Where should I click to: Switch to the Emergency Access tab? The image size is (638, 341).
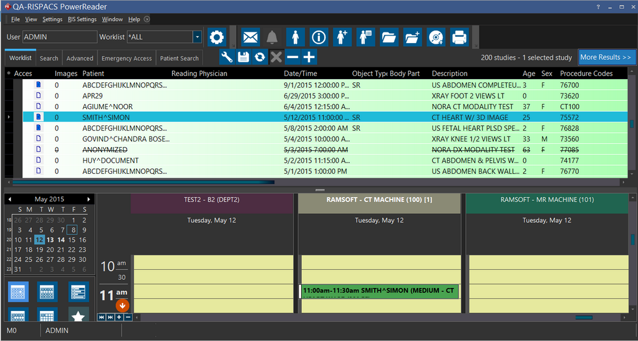tap(127, 58)
